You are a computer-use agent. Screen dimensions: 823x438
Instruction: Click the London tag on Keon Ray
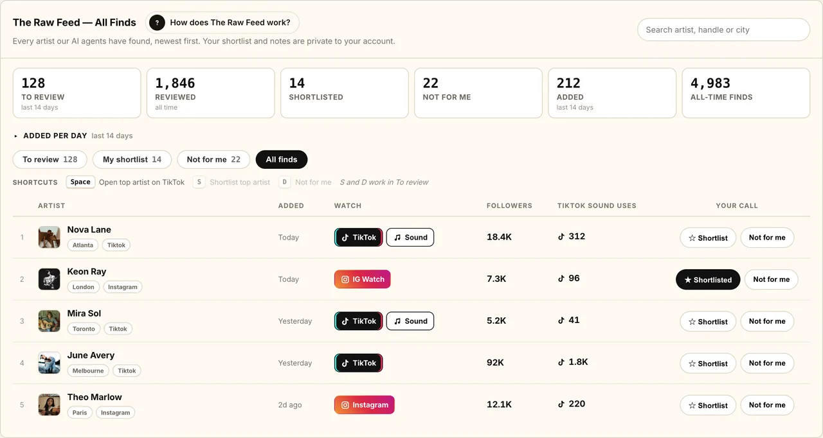84,287
